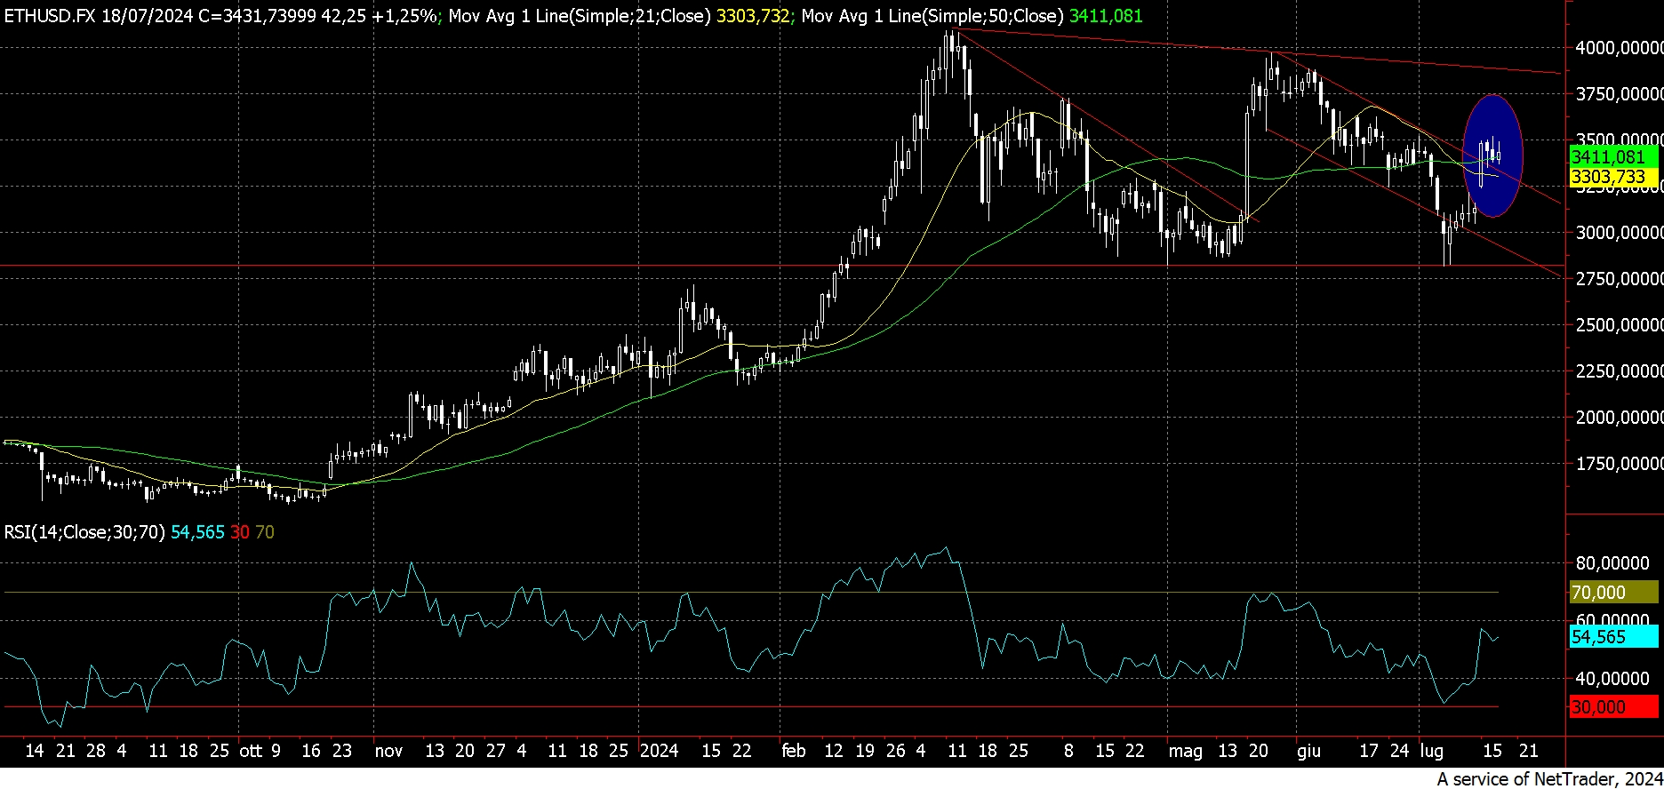
Task: Select the nov month label on time axis
Action: [388, 751]
